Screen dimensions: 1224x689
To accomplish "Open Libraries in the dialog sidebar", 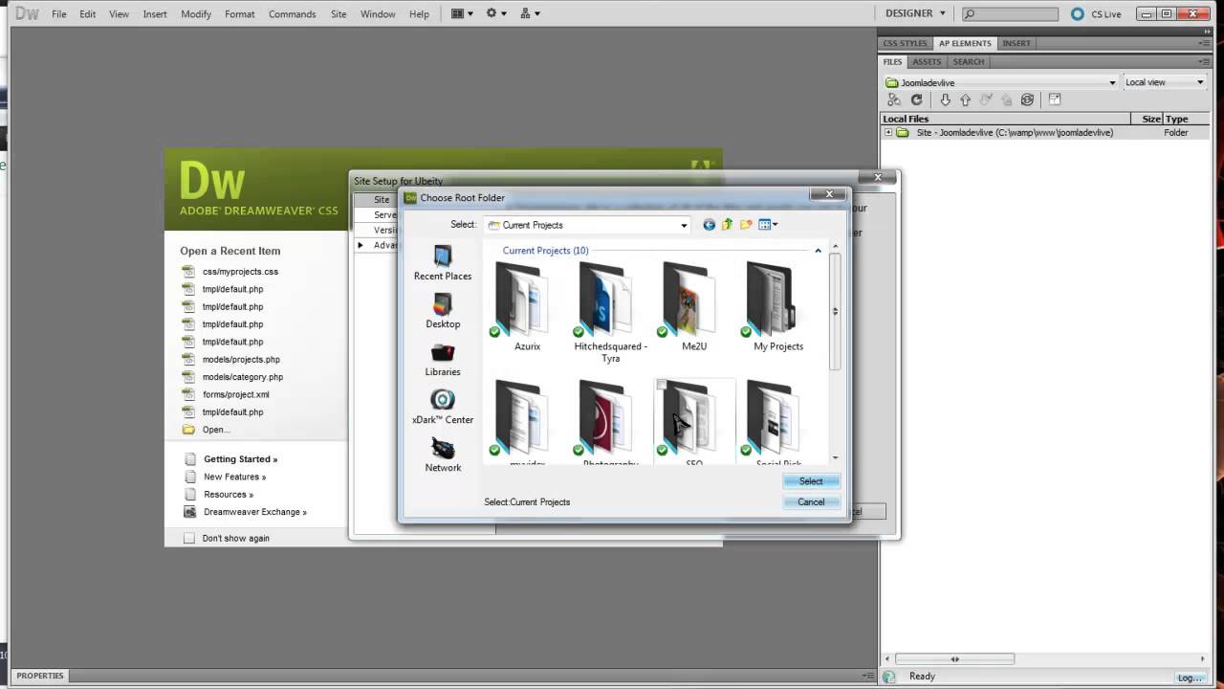I will (x=443, y=359).
